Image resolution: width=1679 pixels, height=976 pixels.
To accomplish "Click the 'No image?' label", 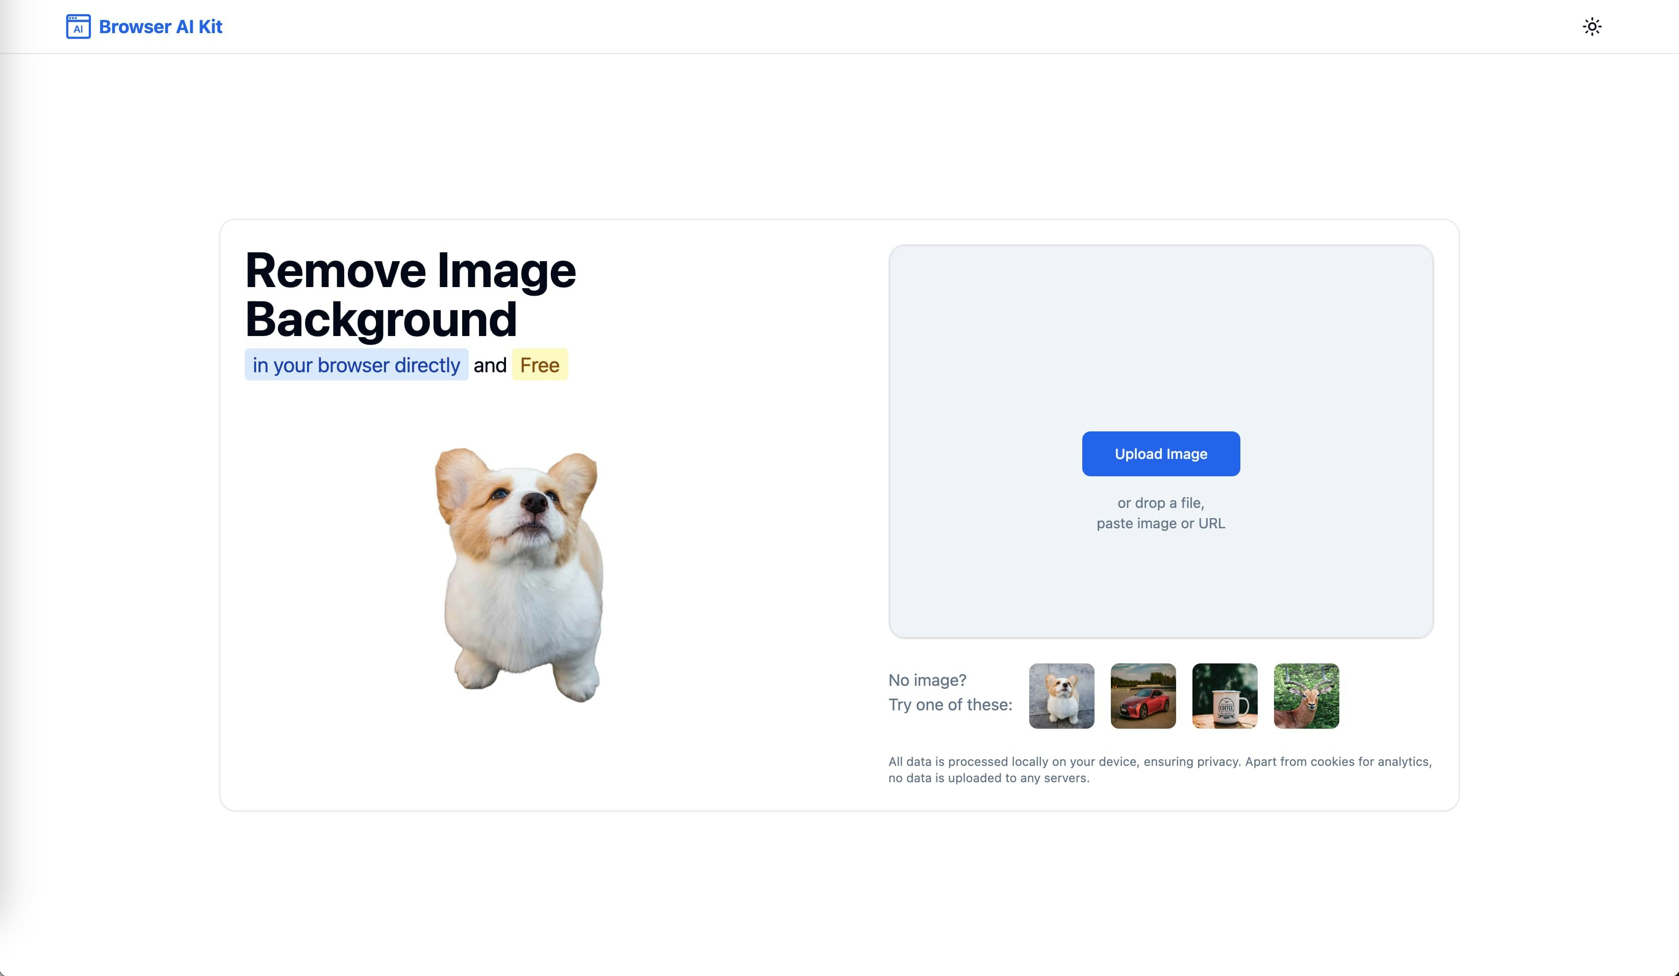I will (927, 680).
